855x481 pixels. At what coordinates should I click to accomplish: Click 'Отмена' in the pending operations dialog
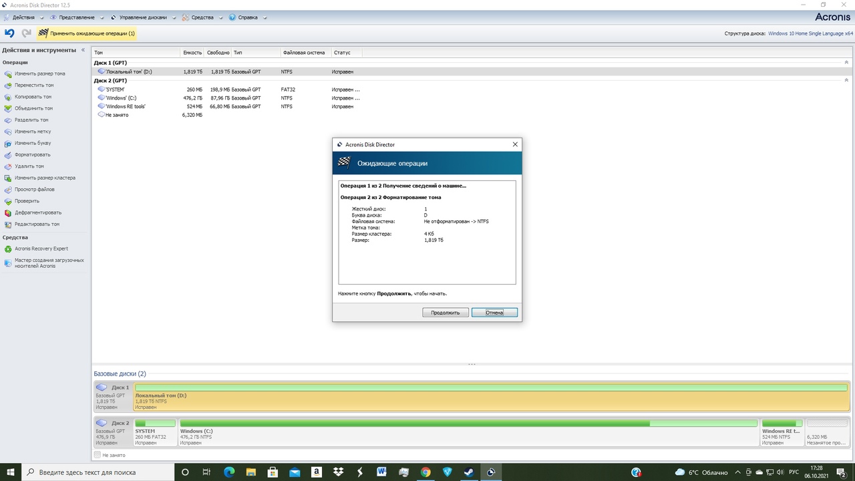tap(494, 313)
